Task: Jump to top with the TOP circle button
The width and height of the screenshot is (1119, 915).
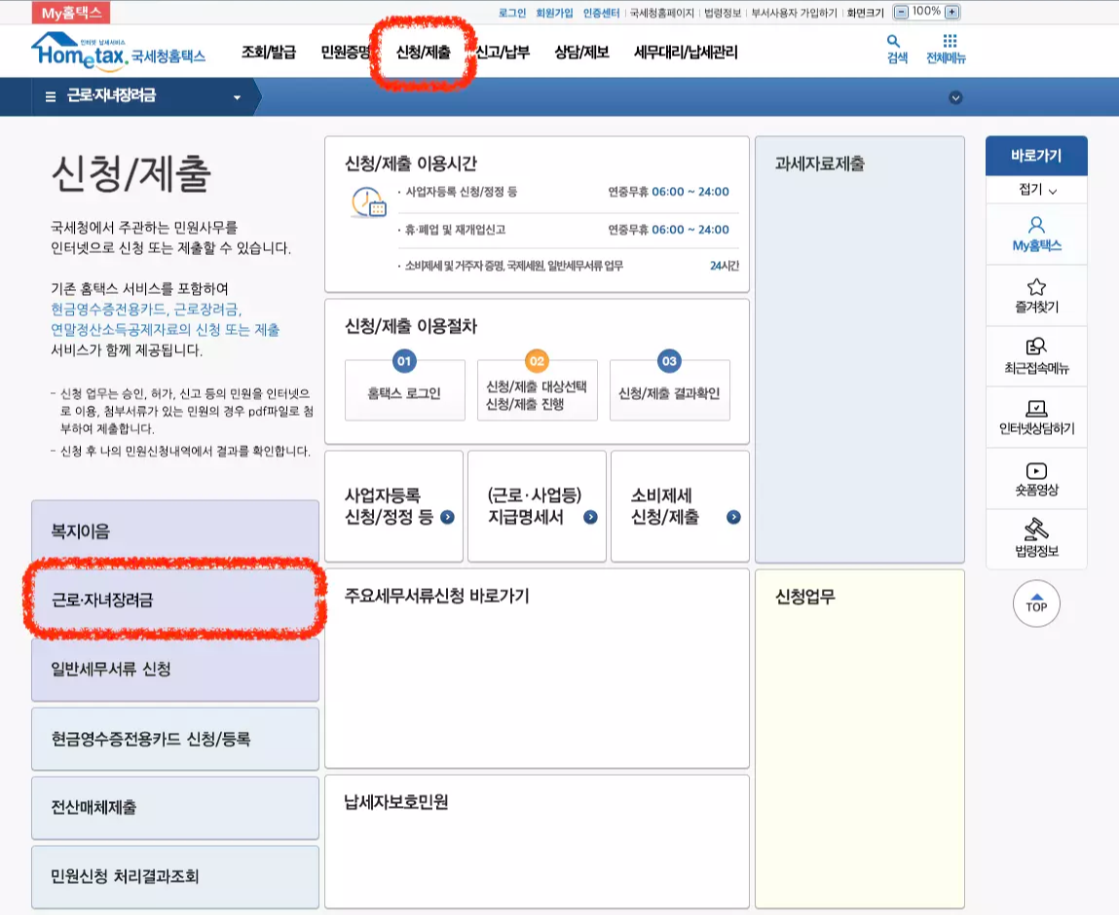Action: click(x=1035, y=604)
